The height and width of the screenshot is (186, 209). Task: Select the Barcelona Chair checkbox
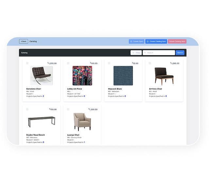(27, 63)
